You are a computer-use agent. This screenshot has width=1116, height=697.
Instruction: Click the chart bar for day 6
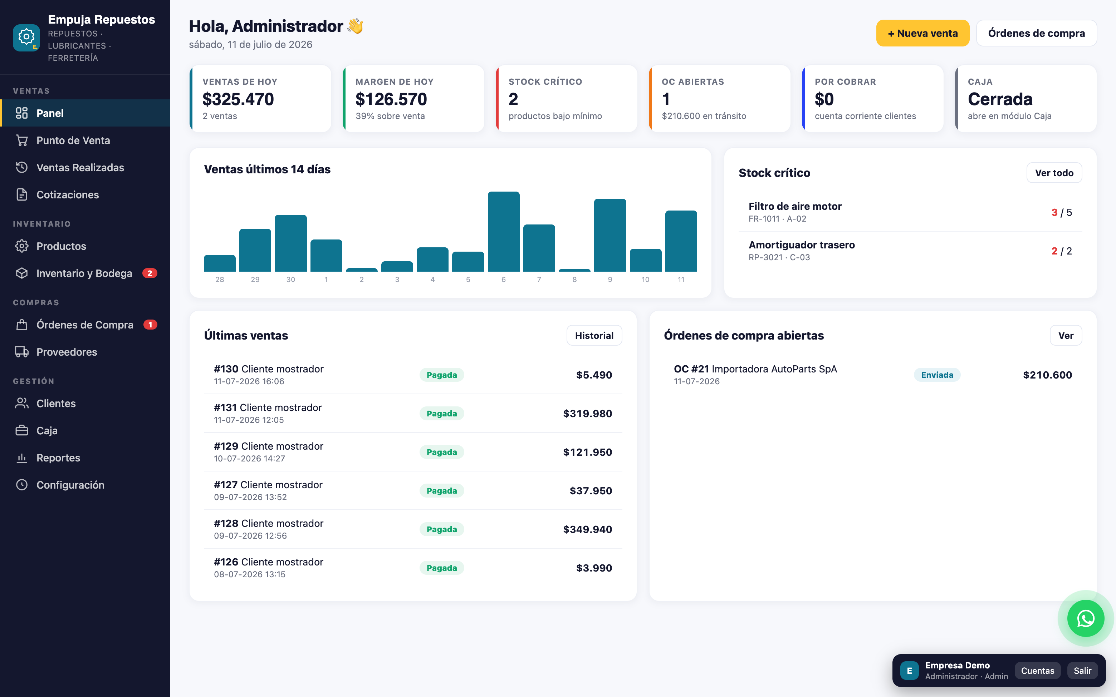504,232
